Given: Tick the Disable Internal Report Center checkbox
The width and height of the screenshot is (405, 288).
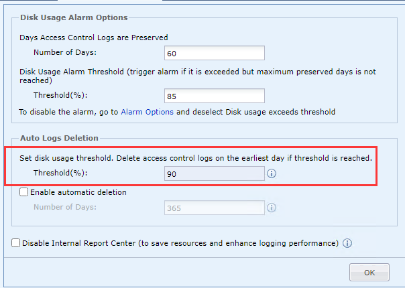Looking at the screenshot, I should [x=16, y=244].
